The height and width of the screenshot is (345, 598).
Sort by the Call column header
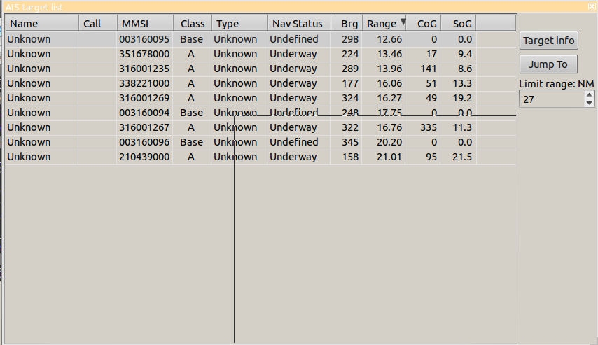(x=97, y=24)
